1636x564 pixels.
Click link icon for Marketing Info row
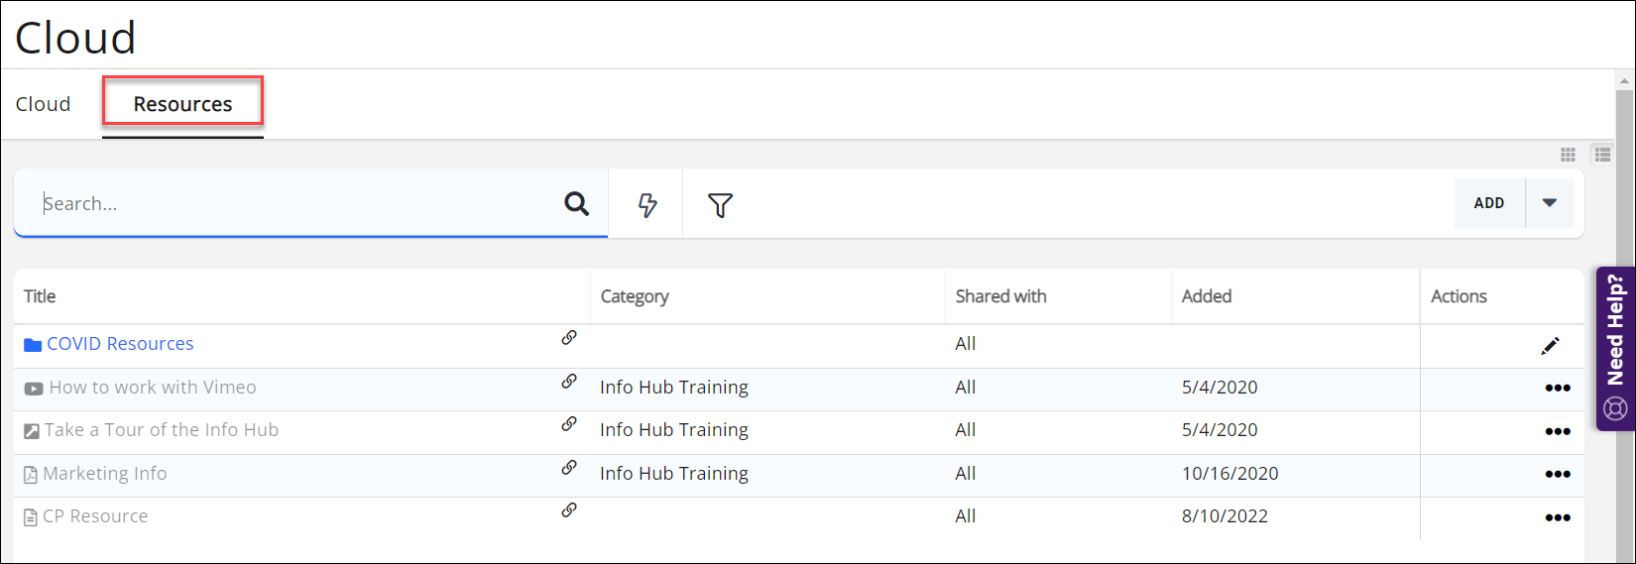pyautogui.click(x=569, y=468)
